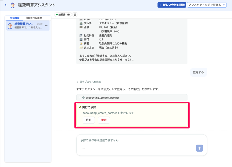The height and width of the screenshot is (167, 232).
Task: Select the 旅費交通費 account text
Action: [x=105, y=36]
